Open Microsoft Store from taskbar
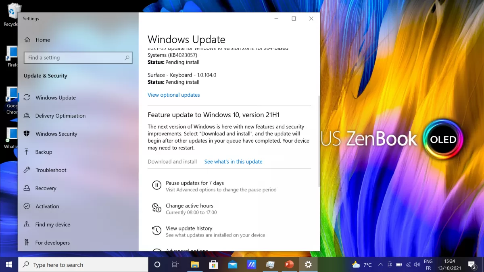 click(213, 264)
